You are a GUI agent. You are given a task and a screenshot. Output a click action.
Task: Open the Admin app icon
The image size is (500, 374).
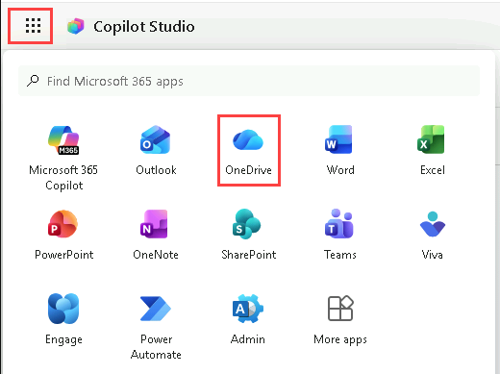click(x=248, y=309)
